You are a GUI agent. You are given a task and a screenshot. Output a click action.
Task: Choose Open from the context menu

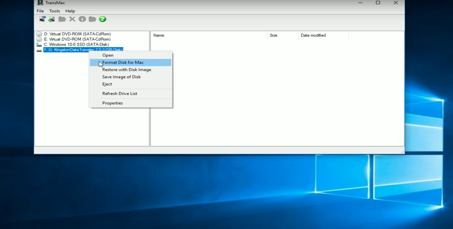131,55
